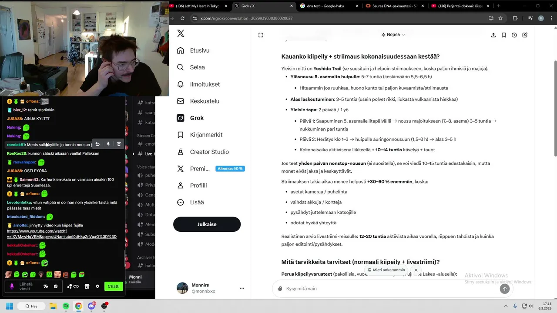The width and height of the screenshot is (557, 313).
Task: Switch to Perjantai-dokkari YouTube tab
Action: coord(460,6)
